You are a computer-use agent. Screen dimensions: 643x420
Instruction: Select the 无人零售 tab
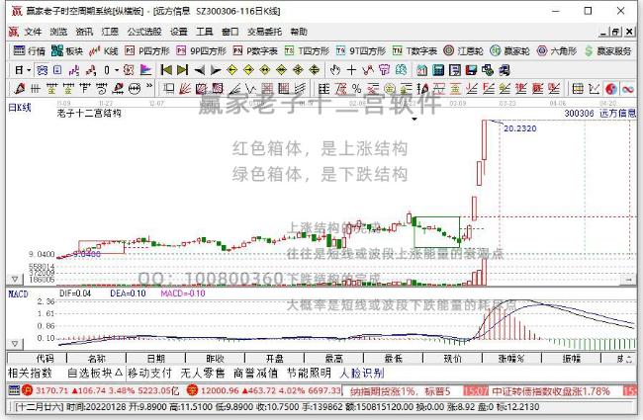[x=203, y=373]
